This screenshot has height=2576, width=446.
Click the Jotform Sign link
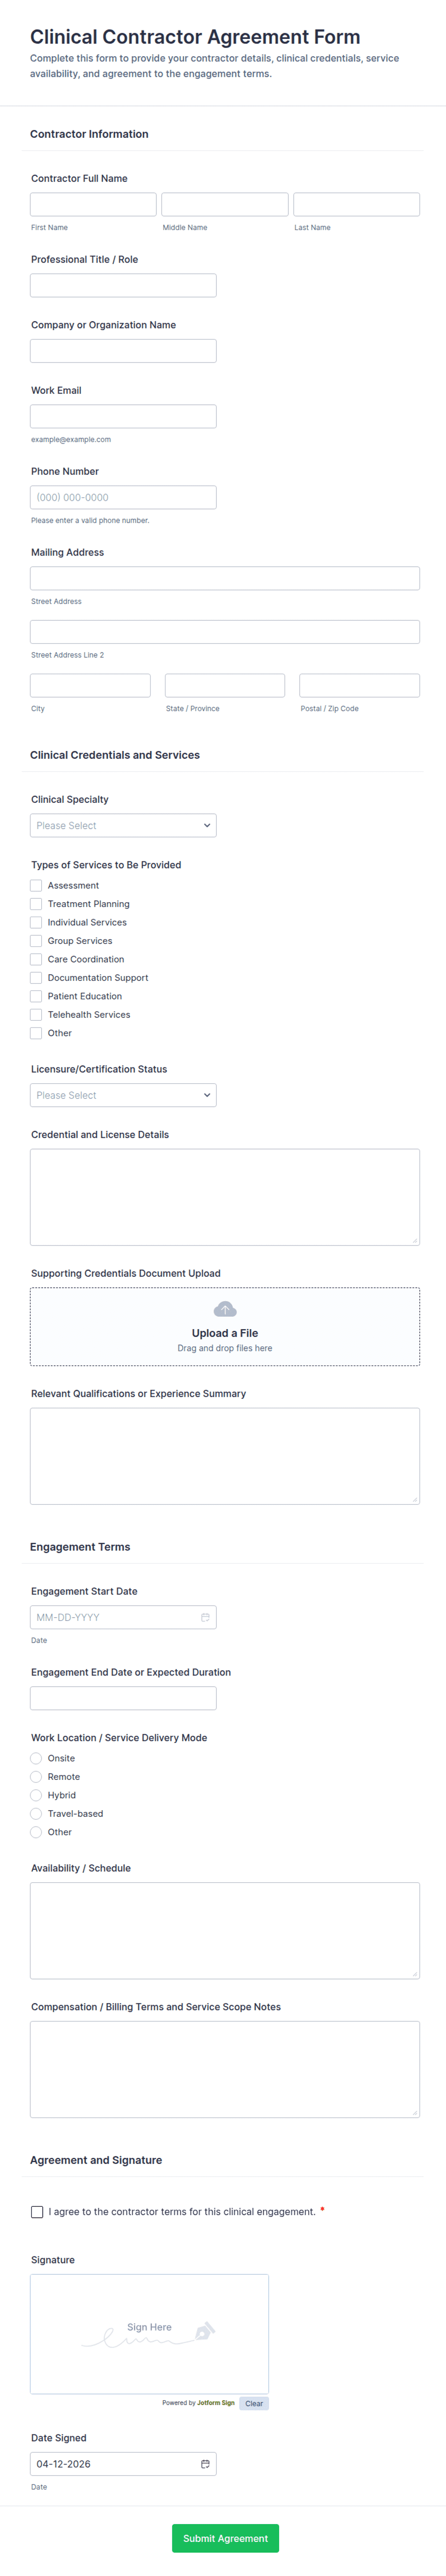coord(215,2403)
